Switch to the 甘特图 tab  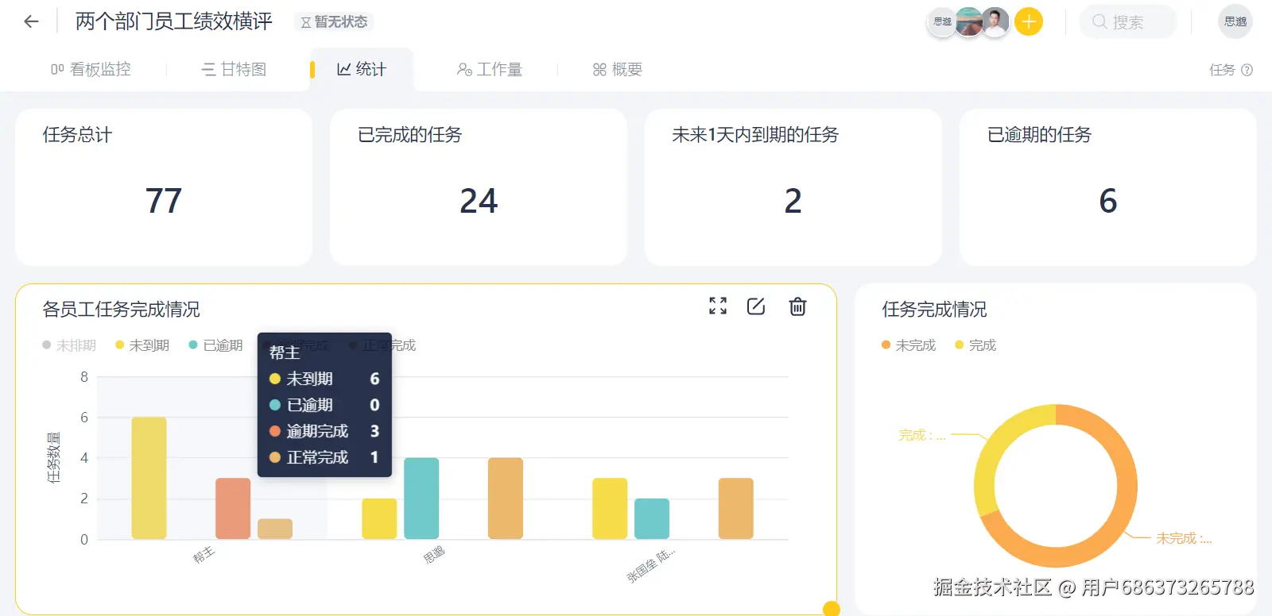pos(234,70)
